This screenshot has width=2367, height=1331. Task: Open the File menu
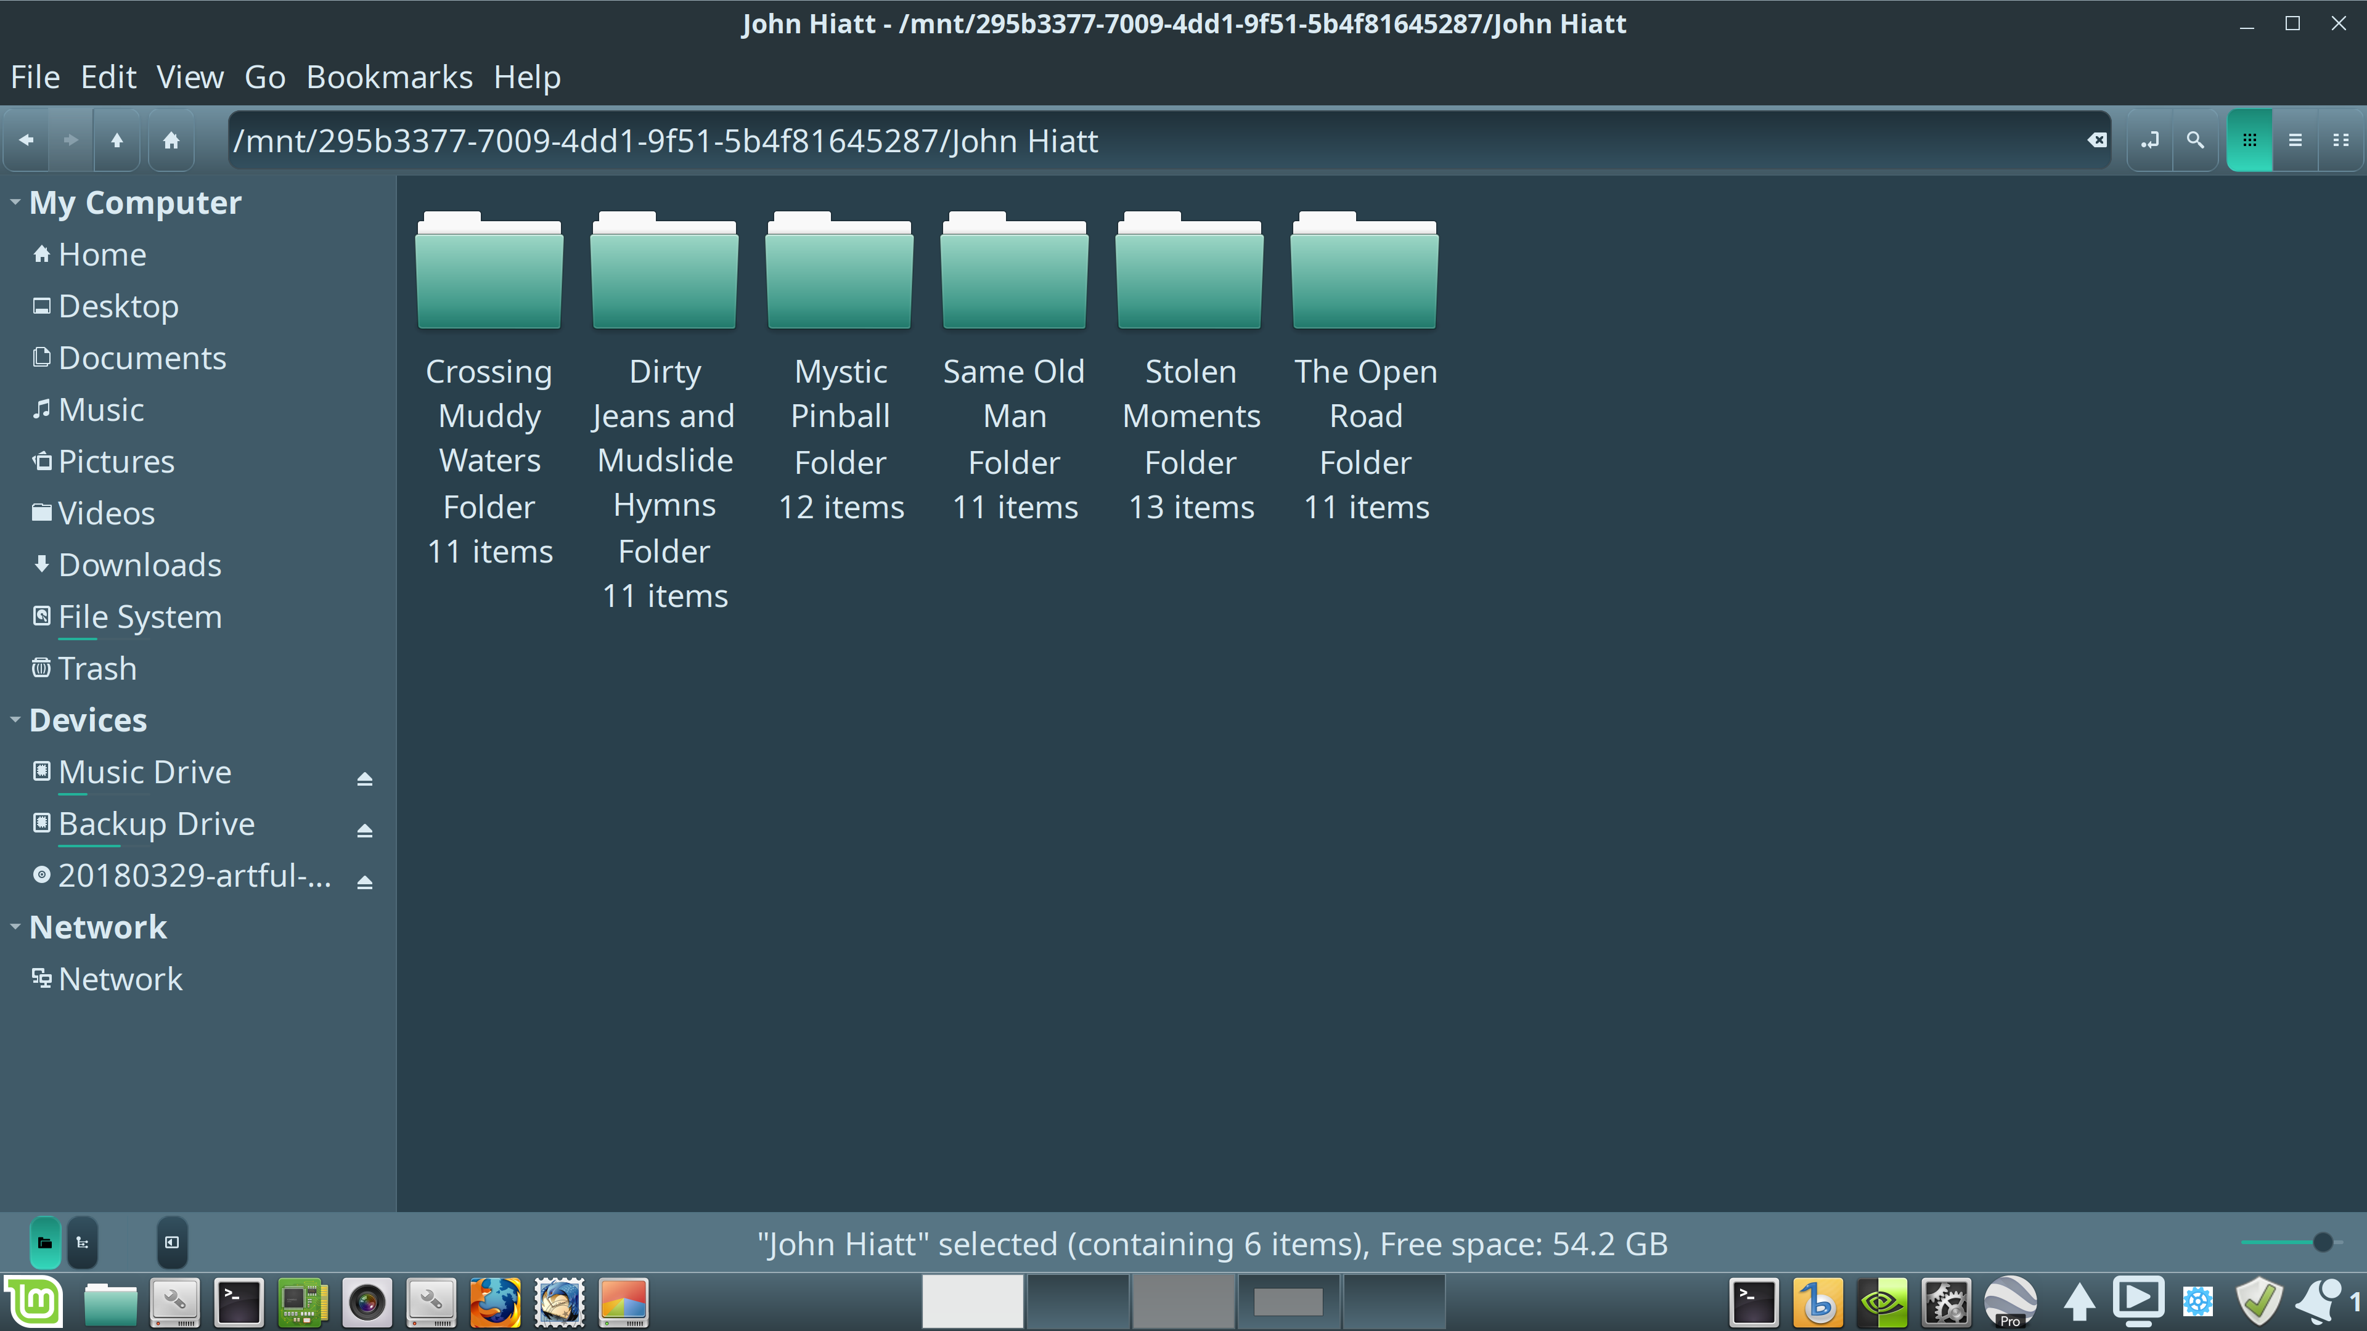pos(35,77)
